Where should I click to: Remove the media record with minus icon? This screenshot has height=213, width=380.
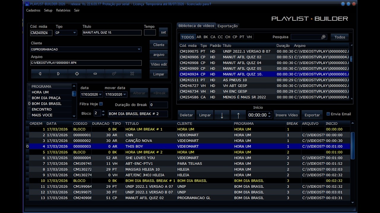click(x=95, y=74)
